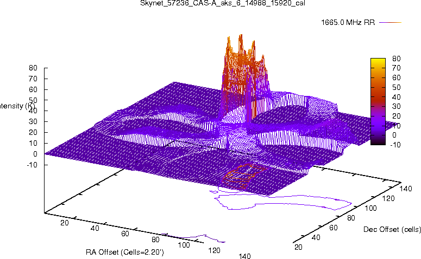Click the 60 tick on the Intensity axis
The image size is (421, 259).
[x=33, y=89]
